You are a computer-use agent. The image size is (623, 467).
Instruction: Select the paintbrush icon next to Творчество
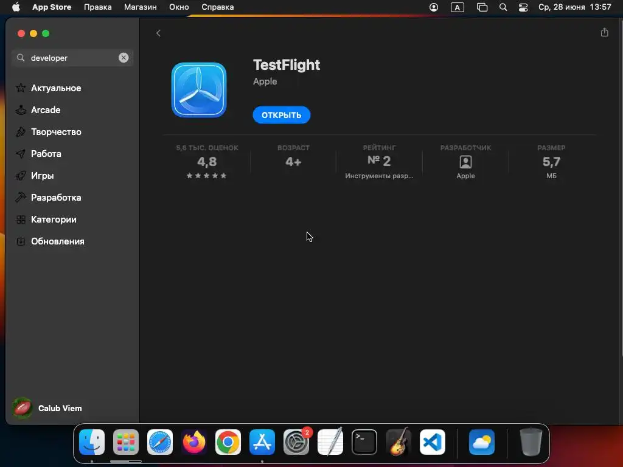21,131
